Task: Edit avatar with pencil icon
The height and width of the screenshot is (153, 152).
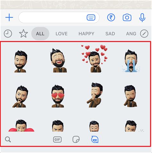Action: pos(144,34)
